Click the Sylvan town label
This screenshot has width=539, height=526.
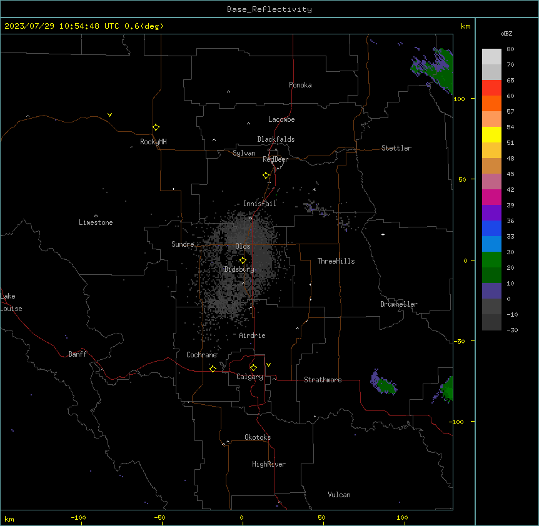(244, 153)
